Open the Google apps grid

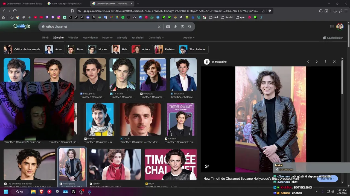pos(332,27)
